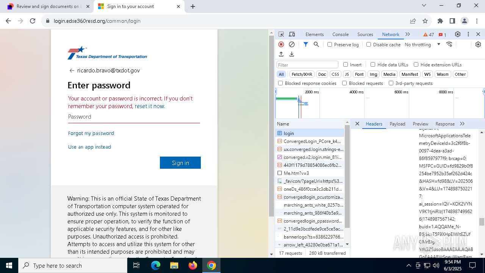
Task: Check Hide extension URLs
Action: click(x=416, y=64)
